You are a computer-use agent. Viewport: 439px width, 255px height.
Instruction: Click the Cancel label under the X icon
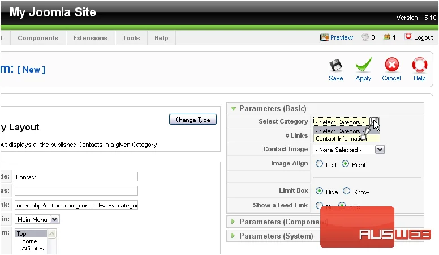pos(391,78)
